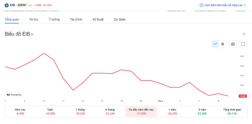Switch to candlestick chart view
This screenshot has width=252, height=124.
[223, 44]
